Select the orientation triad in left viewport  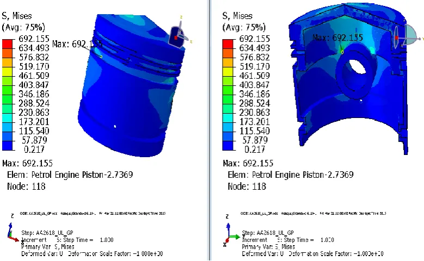(x=13, y=228)
